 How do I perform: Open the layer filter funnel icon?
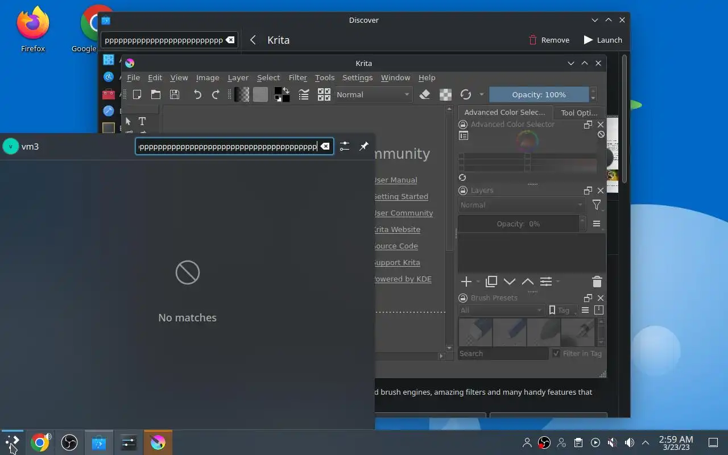tap(597, 205)
